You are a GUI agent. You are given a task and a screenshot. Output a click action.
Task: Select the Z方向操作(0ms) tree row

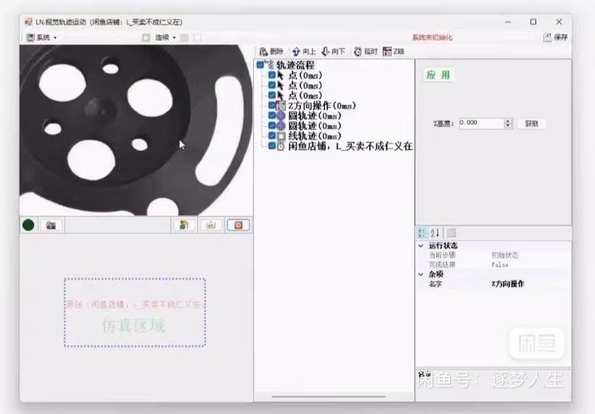tap(321, 105)
